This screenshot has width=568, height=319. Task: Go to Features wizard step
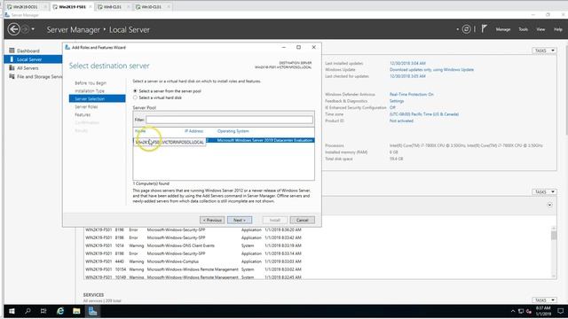(83, 114)
